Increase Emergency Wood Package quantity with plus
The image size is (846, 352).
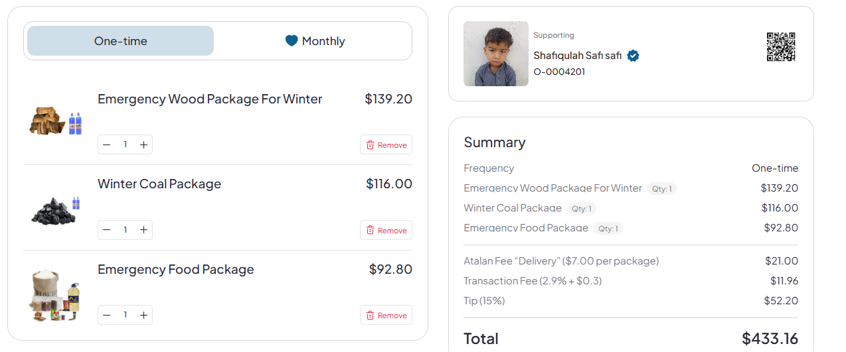coord(143,145)
